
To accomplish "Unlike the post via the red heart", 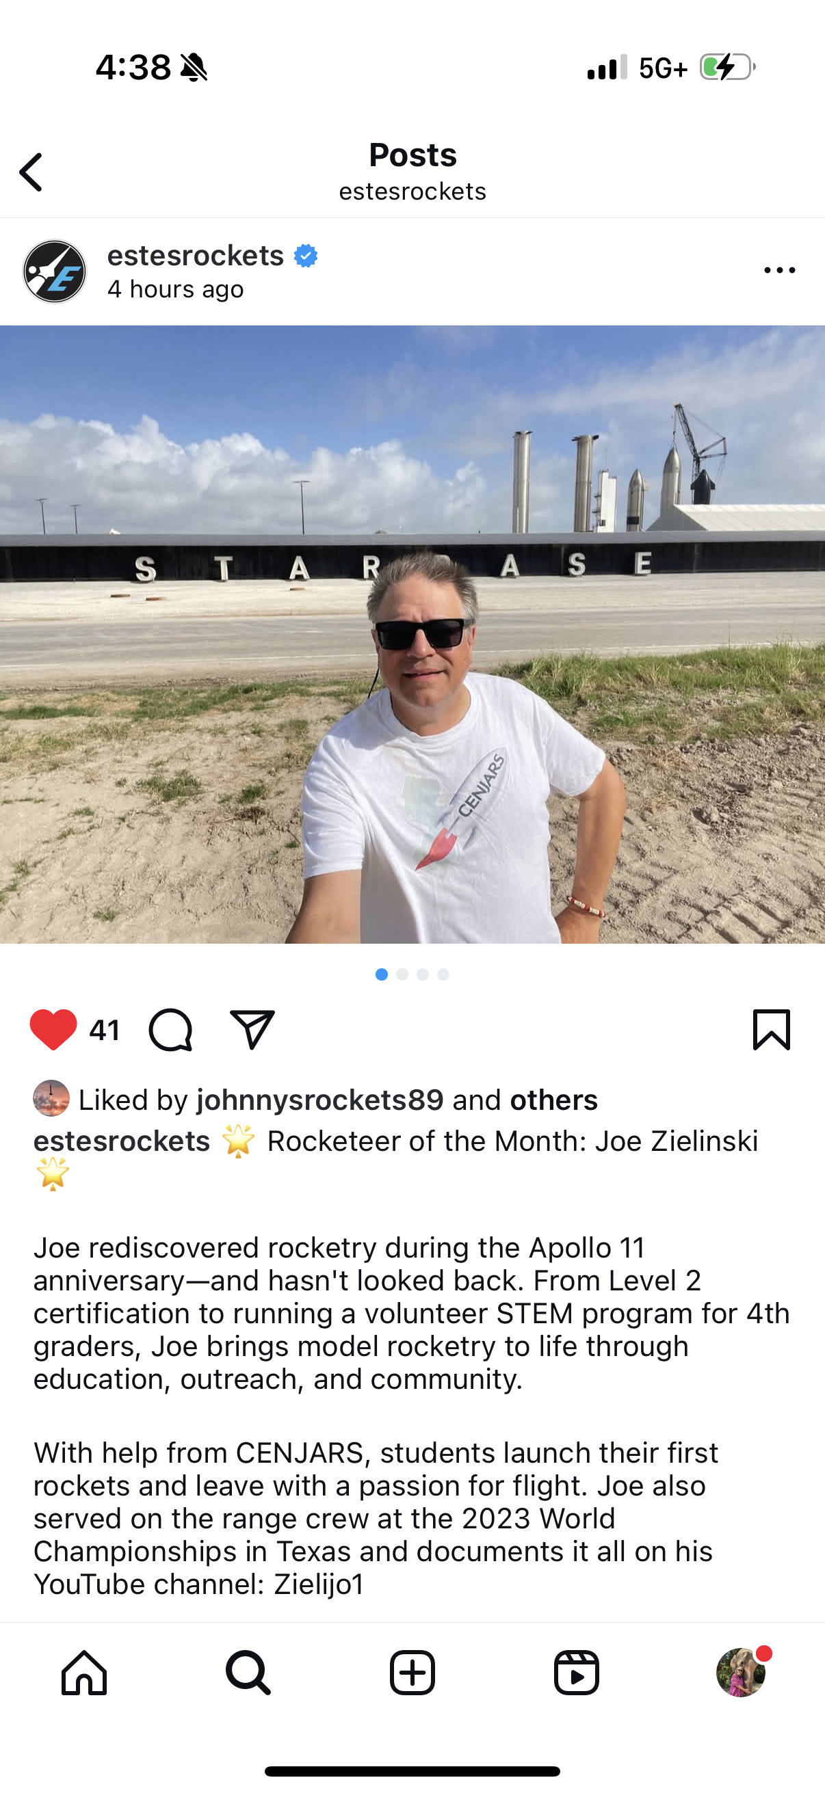I will click(53, 1029).
